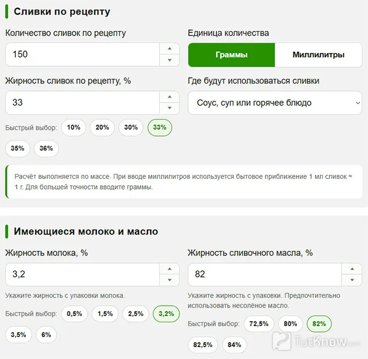Select the 30% cream fat quick pick

[131, 127]
